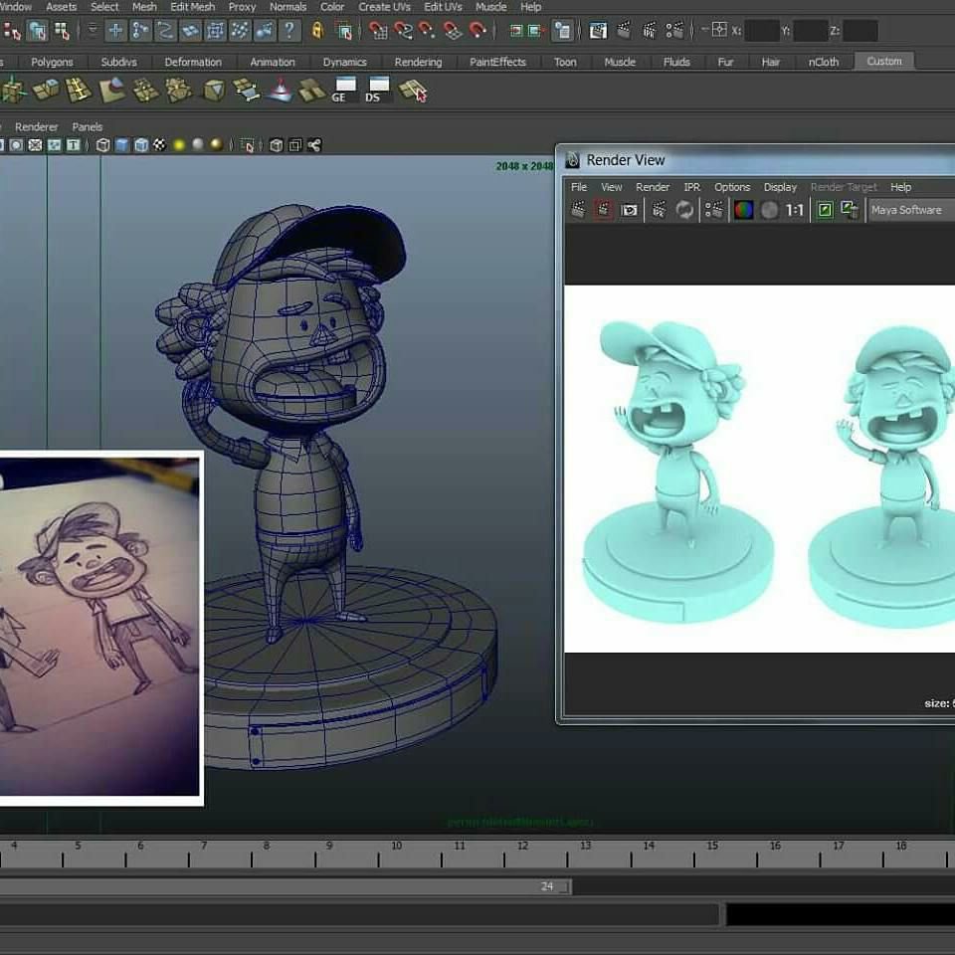Screen dimensions: 955x955
Task: Click render region icon in Render View
Action: (603, 210)
